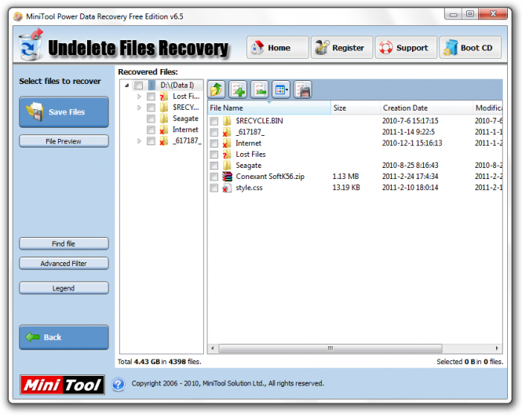522x416 pixels.
Task: Click the Internet folder icon in tree
Action: 163,130
